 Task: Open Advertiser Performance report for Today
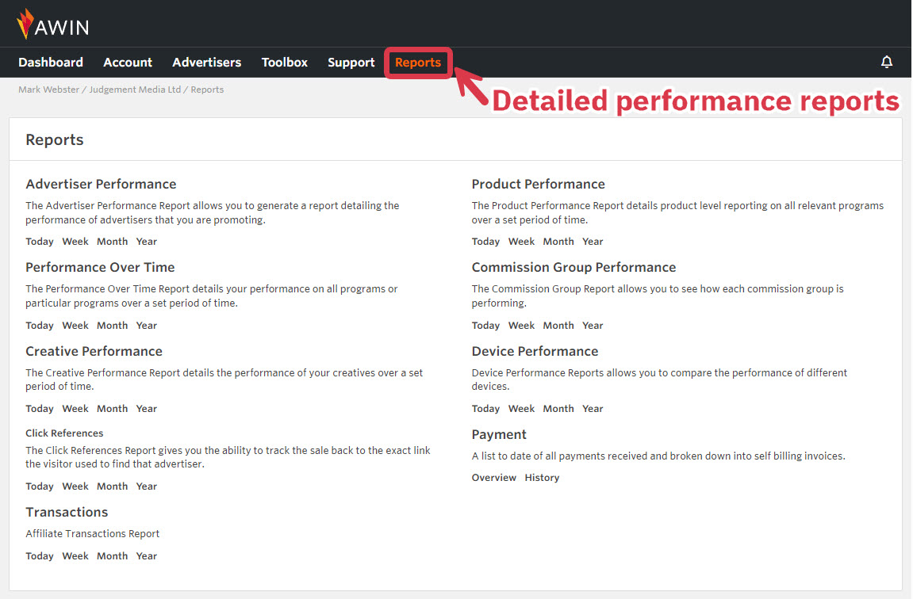pyautogui.click(x=40, y=242)
